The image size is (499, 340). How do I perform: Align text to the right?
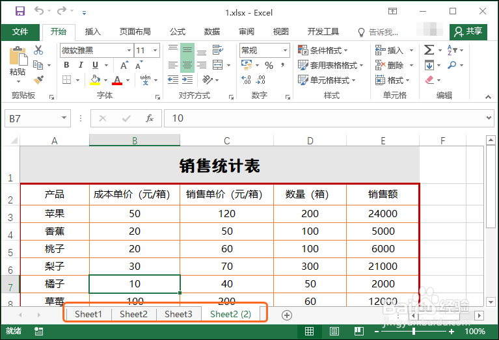(202, 65)
